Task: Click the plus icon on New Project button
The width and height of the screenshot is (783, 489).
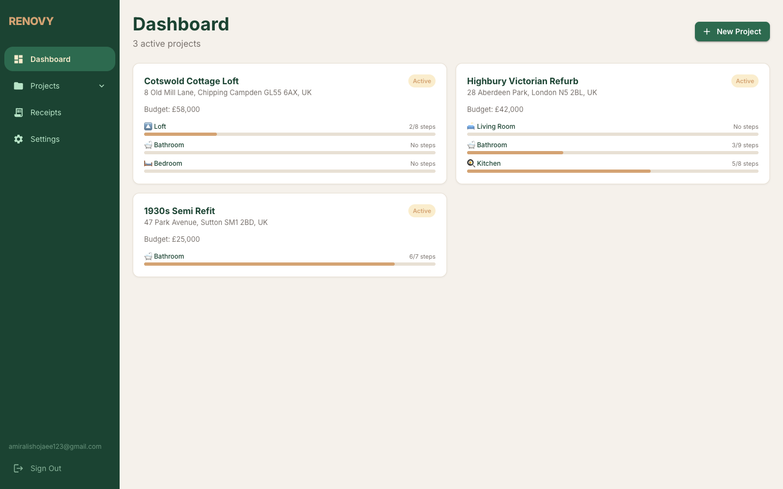Action: (707, 32)
